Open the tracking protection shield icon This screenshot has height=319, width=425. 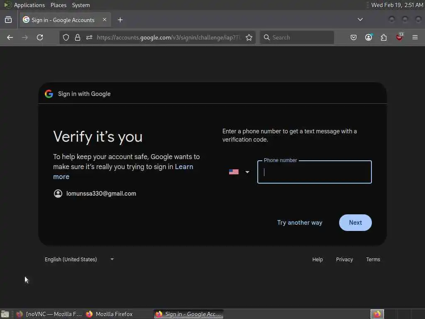(x=66, y=37)
